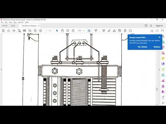This screenshot has height=124, width=166.
Task: Go to next page with down arrow icon
Action: pyautogui.click(x=40, y=31)
